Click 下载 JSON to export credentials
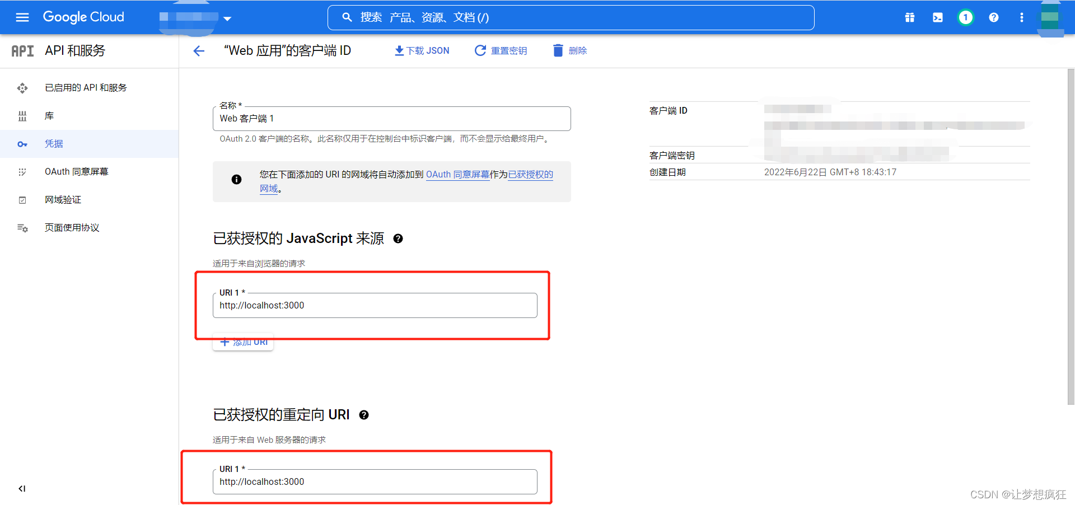 click(422, 50)
